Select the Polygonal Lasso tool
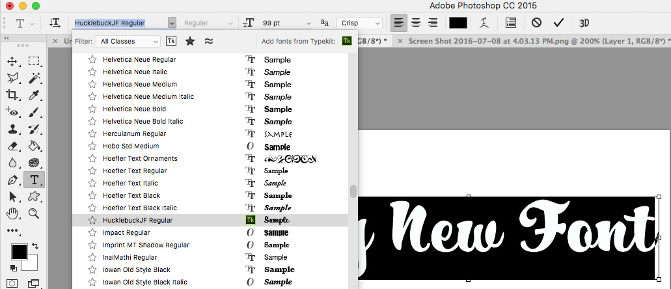Screen dimensions: 671x289 click(12, 78)
